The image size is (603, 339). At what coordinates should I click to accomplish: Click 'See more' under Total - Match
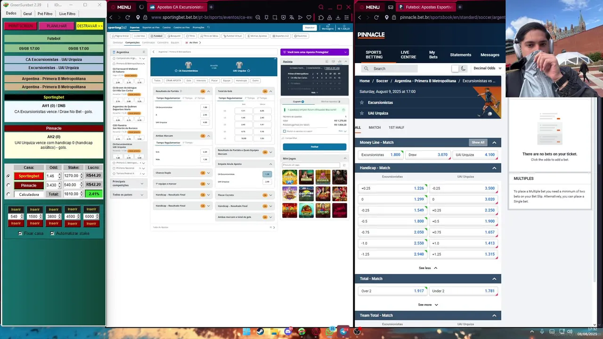[428, 305]
